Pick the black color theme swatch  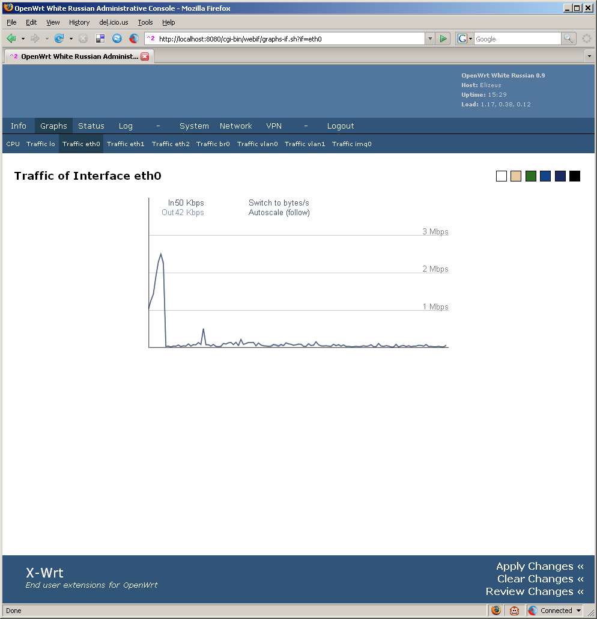coord(575,176)
